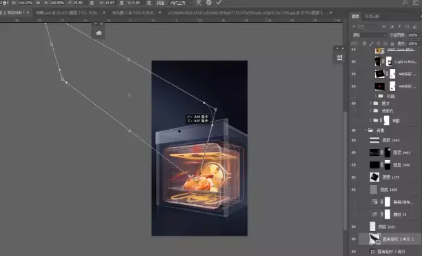Hide layer 图层 1179
This screenshot has width=422, height=256.
tap(354, 177)
